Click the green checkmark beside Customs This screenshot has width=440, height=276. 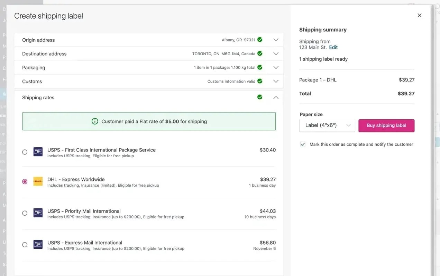(x=260, y=81)
